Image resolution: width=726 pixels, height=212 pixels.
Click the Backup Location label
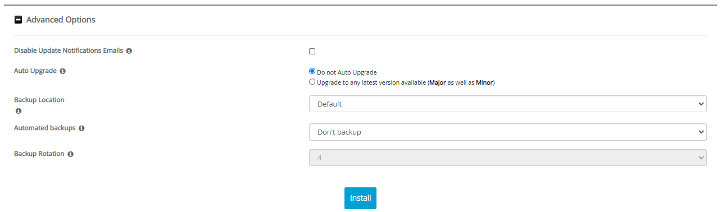(x=39, y=100)
